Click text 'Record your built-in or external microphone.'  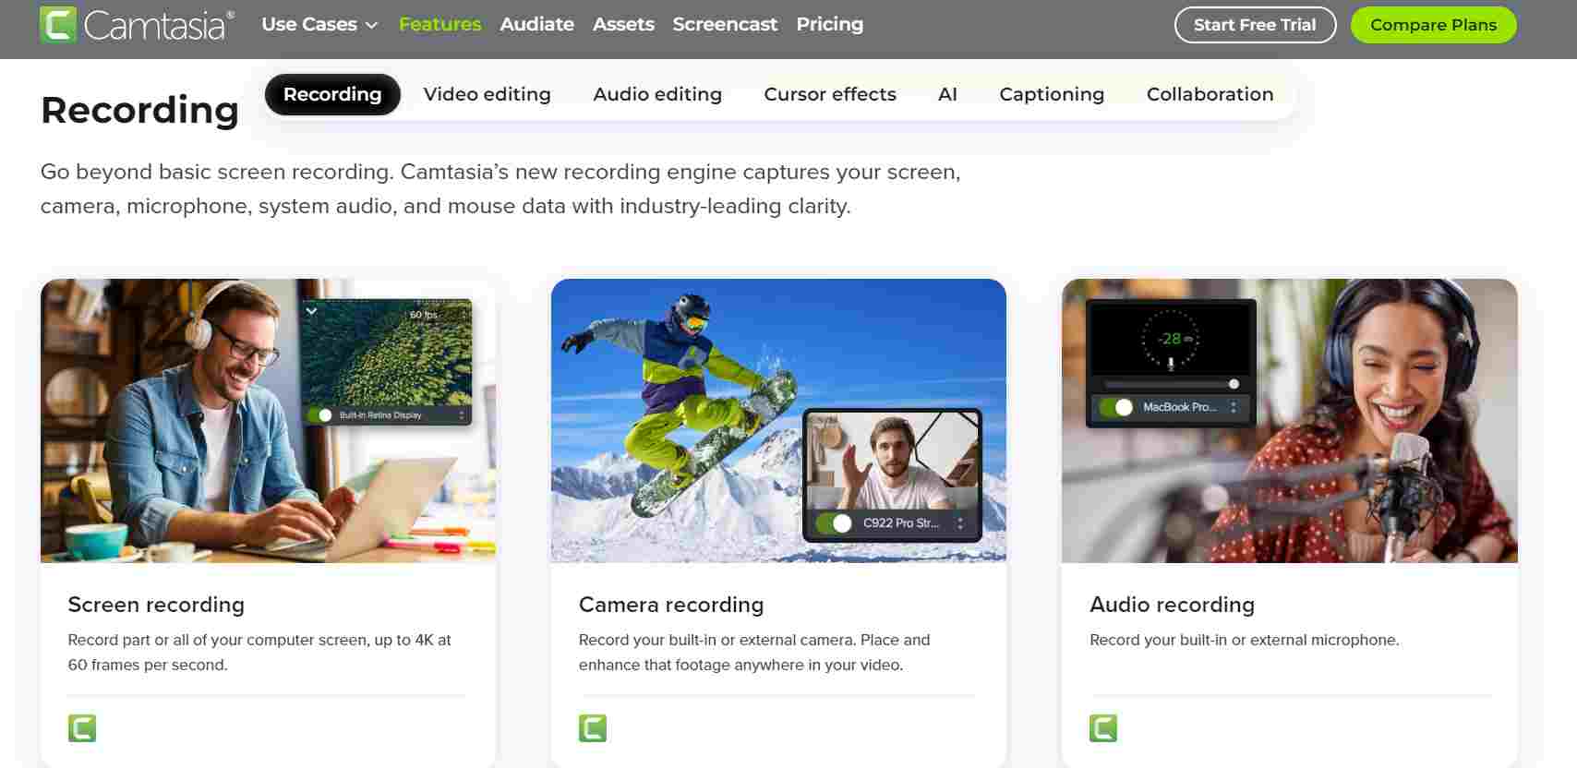(x=1245, y=640)
